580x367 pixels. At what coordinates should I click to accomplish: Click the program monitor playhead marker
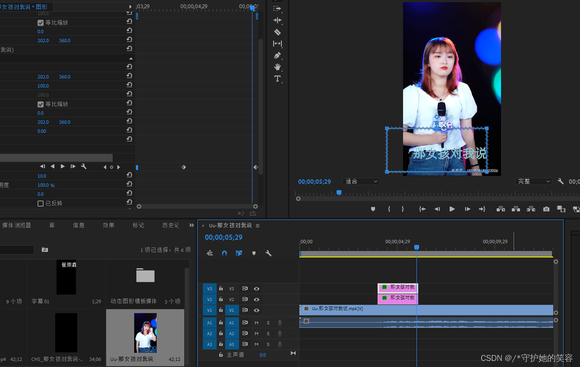tap(339, 193)
